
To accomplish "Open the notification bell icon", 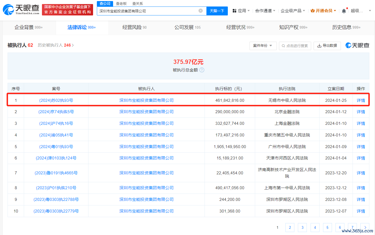I will [x=344, y=11].
